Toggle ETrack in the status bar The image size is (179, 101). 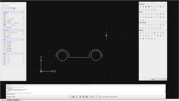(87, 97)
